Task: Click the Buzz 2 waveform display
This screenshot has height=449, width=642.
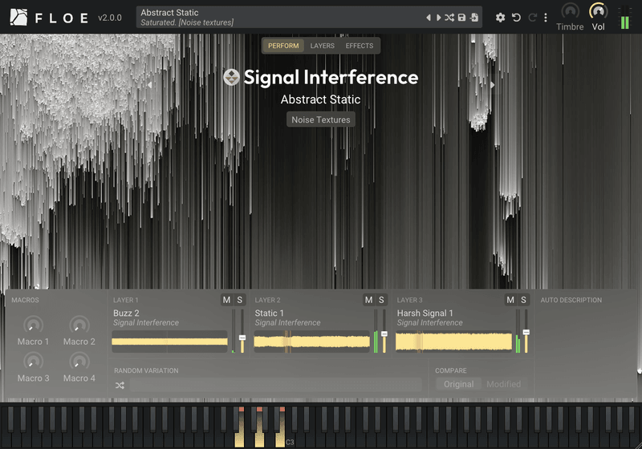Action: 169,342
